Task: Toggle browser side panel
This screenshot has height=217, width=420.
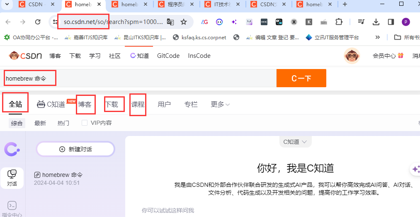Action: pyautogui.click(x=391, y=22)
